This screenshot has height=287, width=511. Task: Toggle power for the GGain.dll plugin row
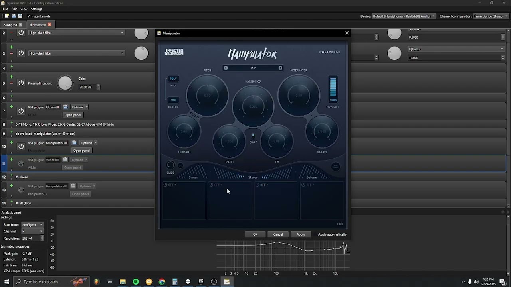pos(21,111)
